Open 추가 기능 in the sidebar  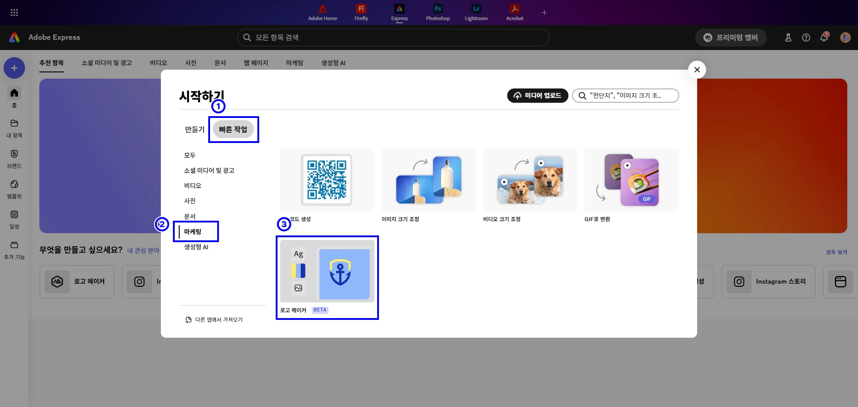(x=14, y=250)
